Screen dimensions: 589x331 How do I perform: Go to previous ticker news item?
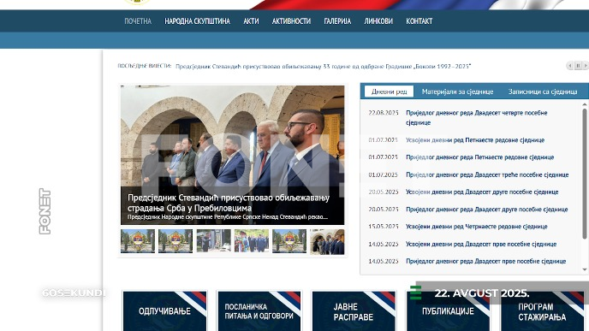point(570,66)
